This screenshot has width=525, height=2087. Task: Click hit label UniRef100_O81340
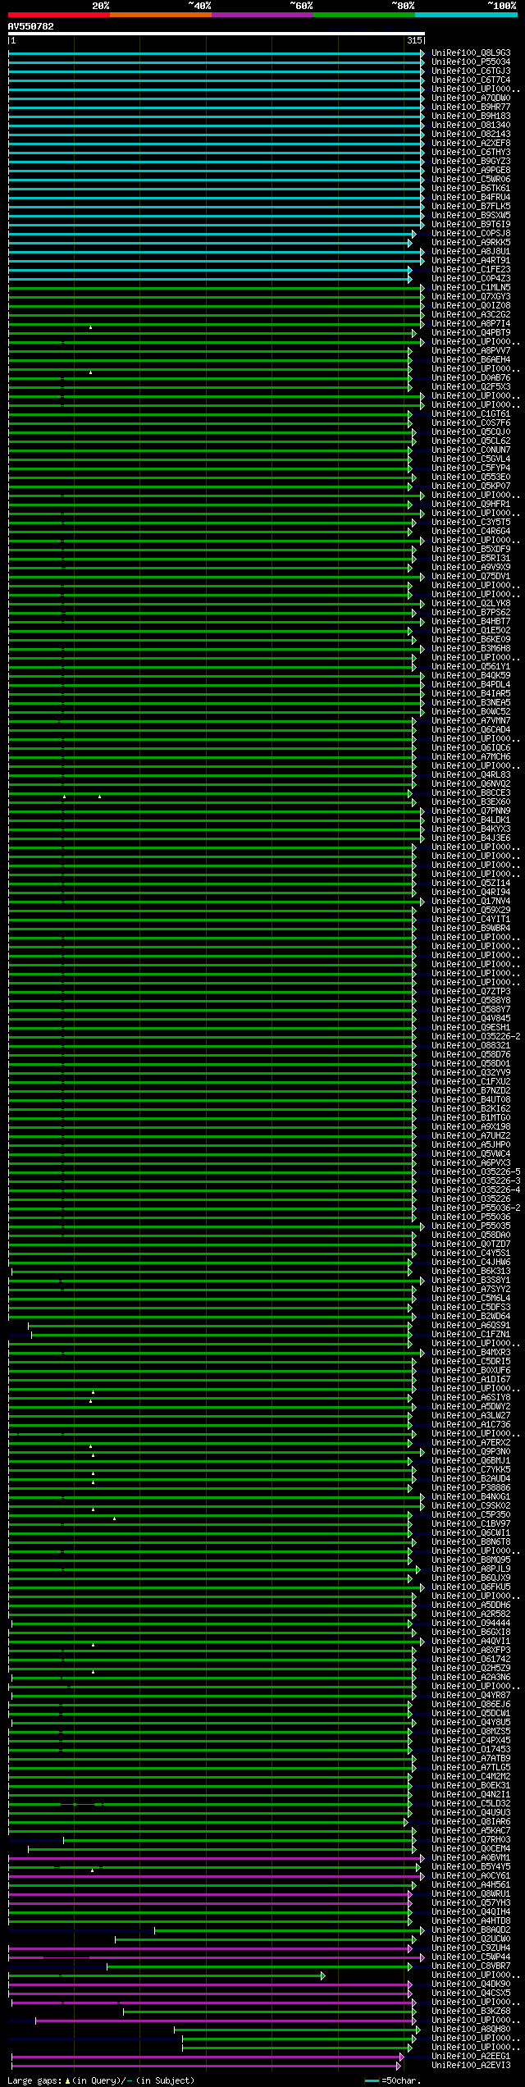pyautogui.click(x=471, y=126)
